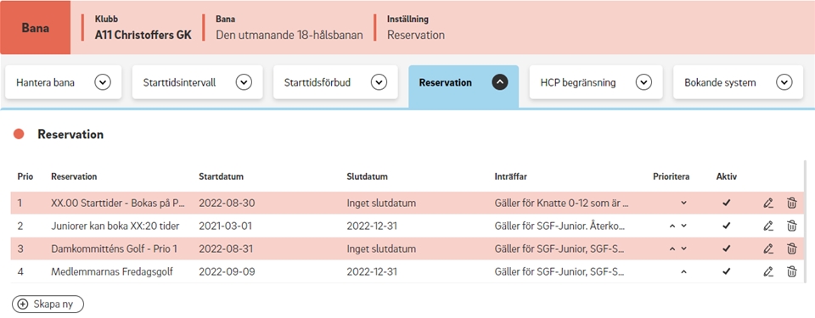Open the Starttidsförbud tab
815x318 pixels.
coord(335,82)
